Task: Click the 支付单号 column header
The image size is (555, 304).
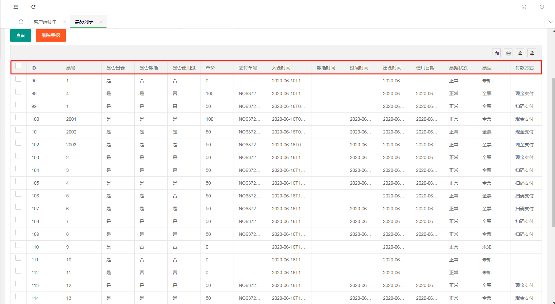Action: pos(248,68)
